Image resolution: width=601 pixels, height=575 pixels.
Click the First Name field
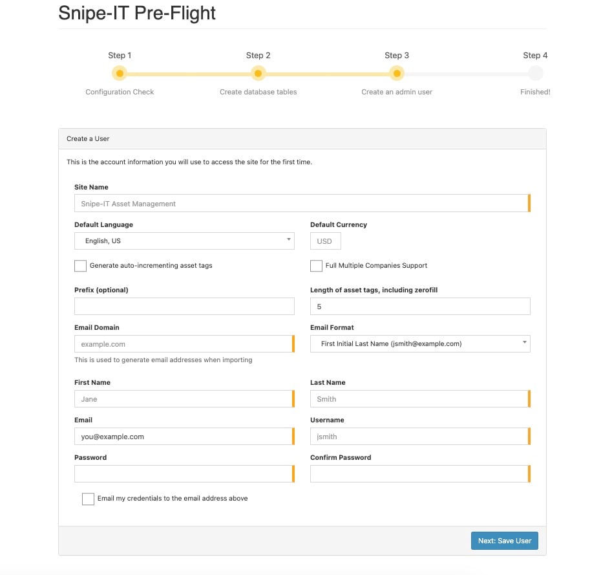click(184, 399)
